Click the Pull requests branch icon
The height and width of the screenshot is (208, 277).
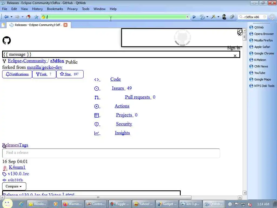coord(97,97)
